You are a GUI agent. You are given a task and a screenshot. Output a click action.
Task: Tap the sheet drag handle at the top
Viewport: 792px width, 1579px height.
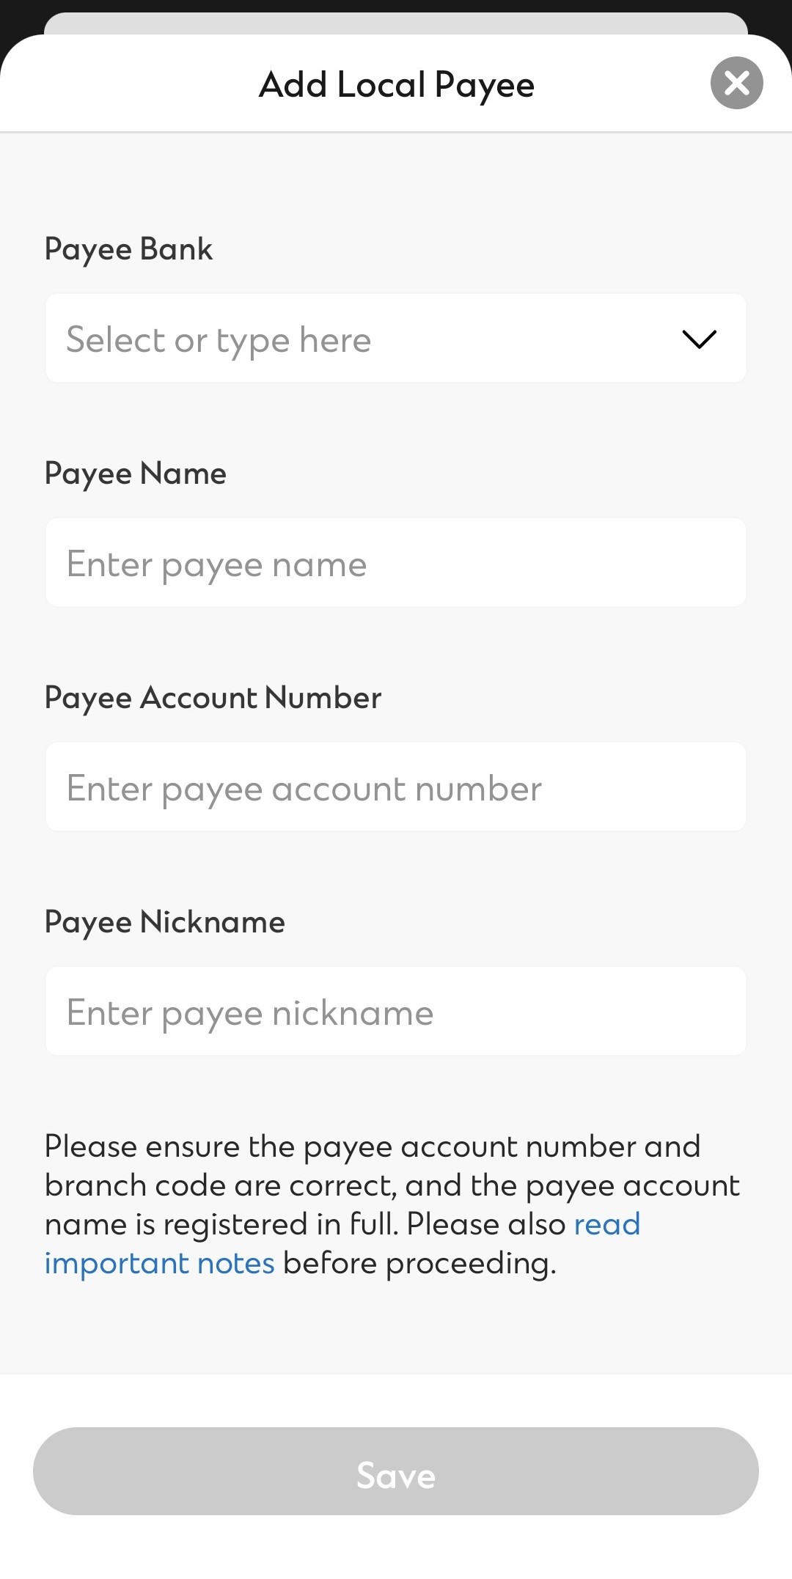(x=396, y=22)
